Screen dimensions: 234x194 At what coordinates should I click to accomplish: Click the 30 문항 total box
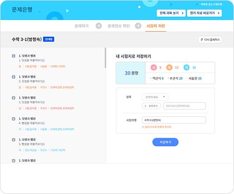coord(131,73)
